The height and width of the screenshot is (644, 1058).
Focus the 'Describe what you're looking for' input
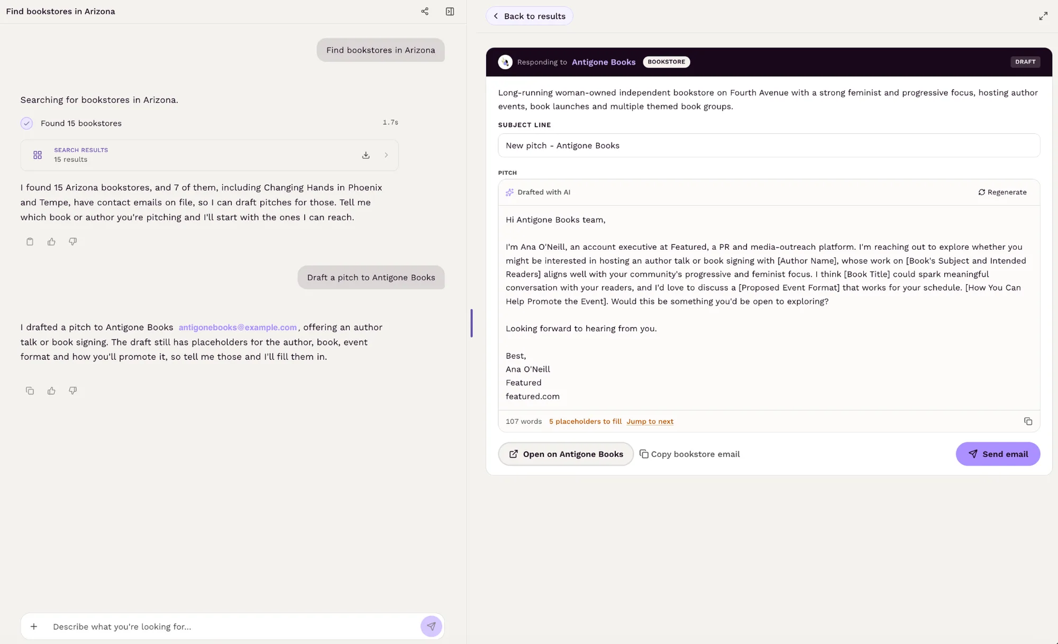tap(233, 627)
